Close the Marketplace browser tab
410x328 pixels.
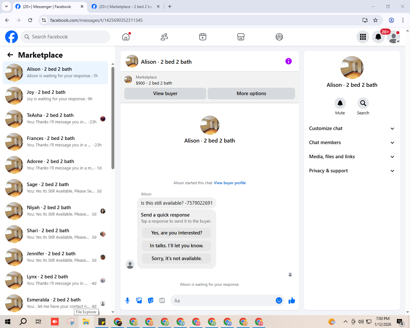158,6
